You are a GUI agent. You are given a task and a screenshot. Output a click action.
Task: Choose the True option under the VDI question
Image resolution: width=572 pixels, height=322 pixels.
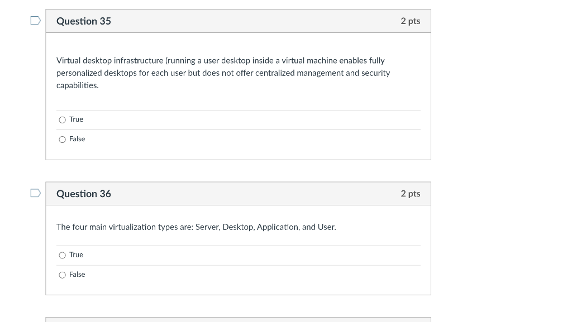click(x=63, y=119)
